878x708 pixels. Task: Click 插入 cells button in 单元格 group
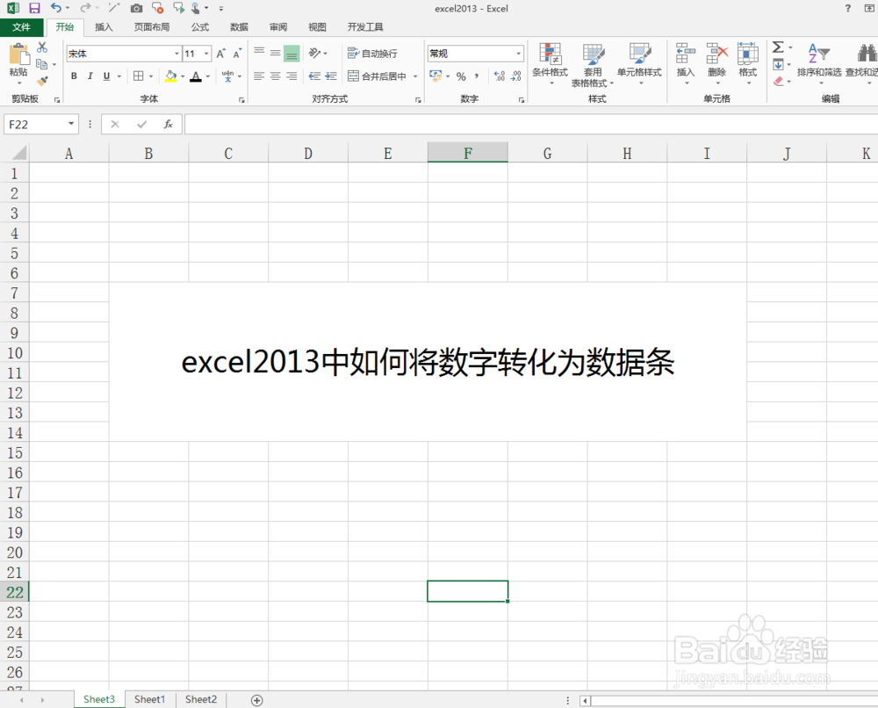click(686, 64)
